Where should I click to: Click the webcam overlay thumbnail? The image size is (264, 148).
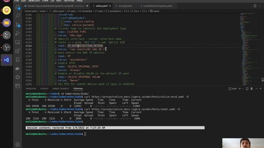[x=243, y=143]
